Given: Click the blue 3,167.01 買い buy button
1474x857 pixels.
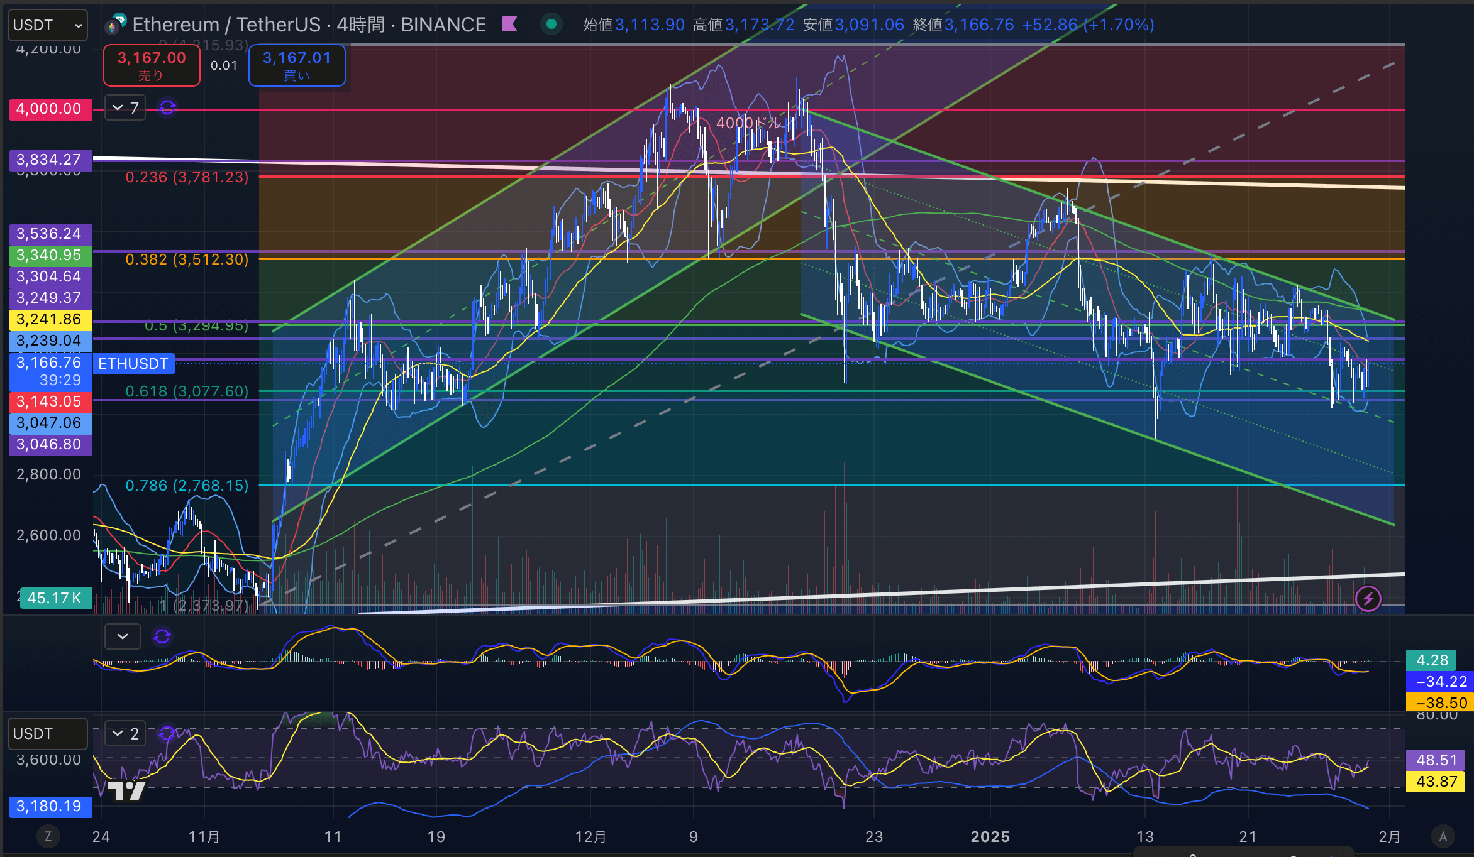Looking at the screenshot, I should coord(297,65).
